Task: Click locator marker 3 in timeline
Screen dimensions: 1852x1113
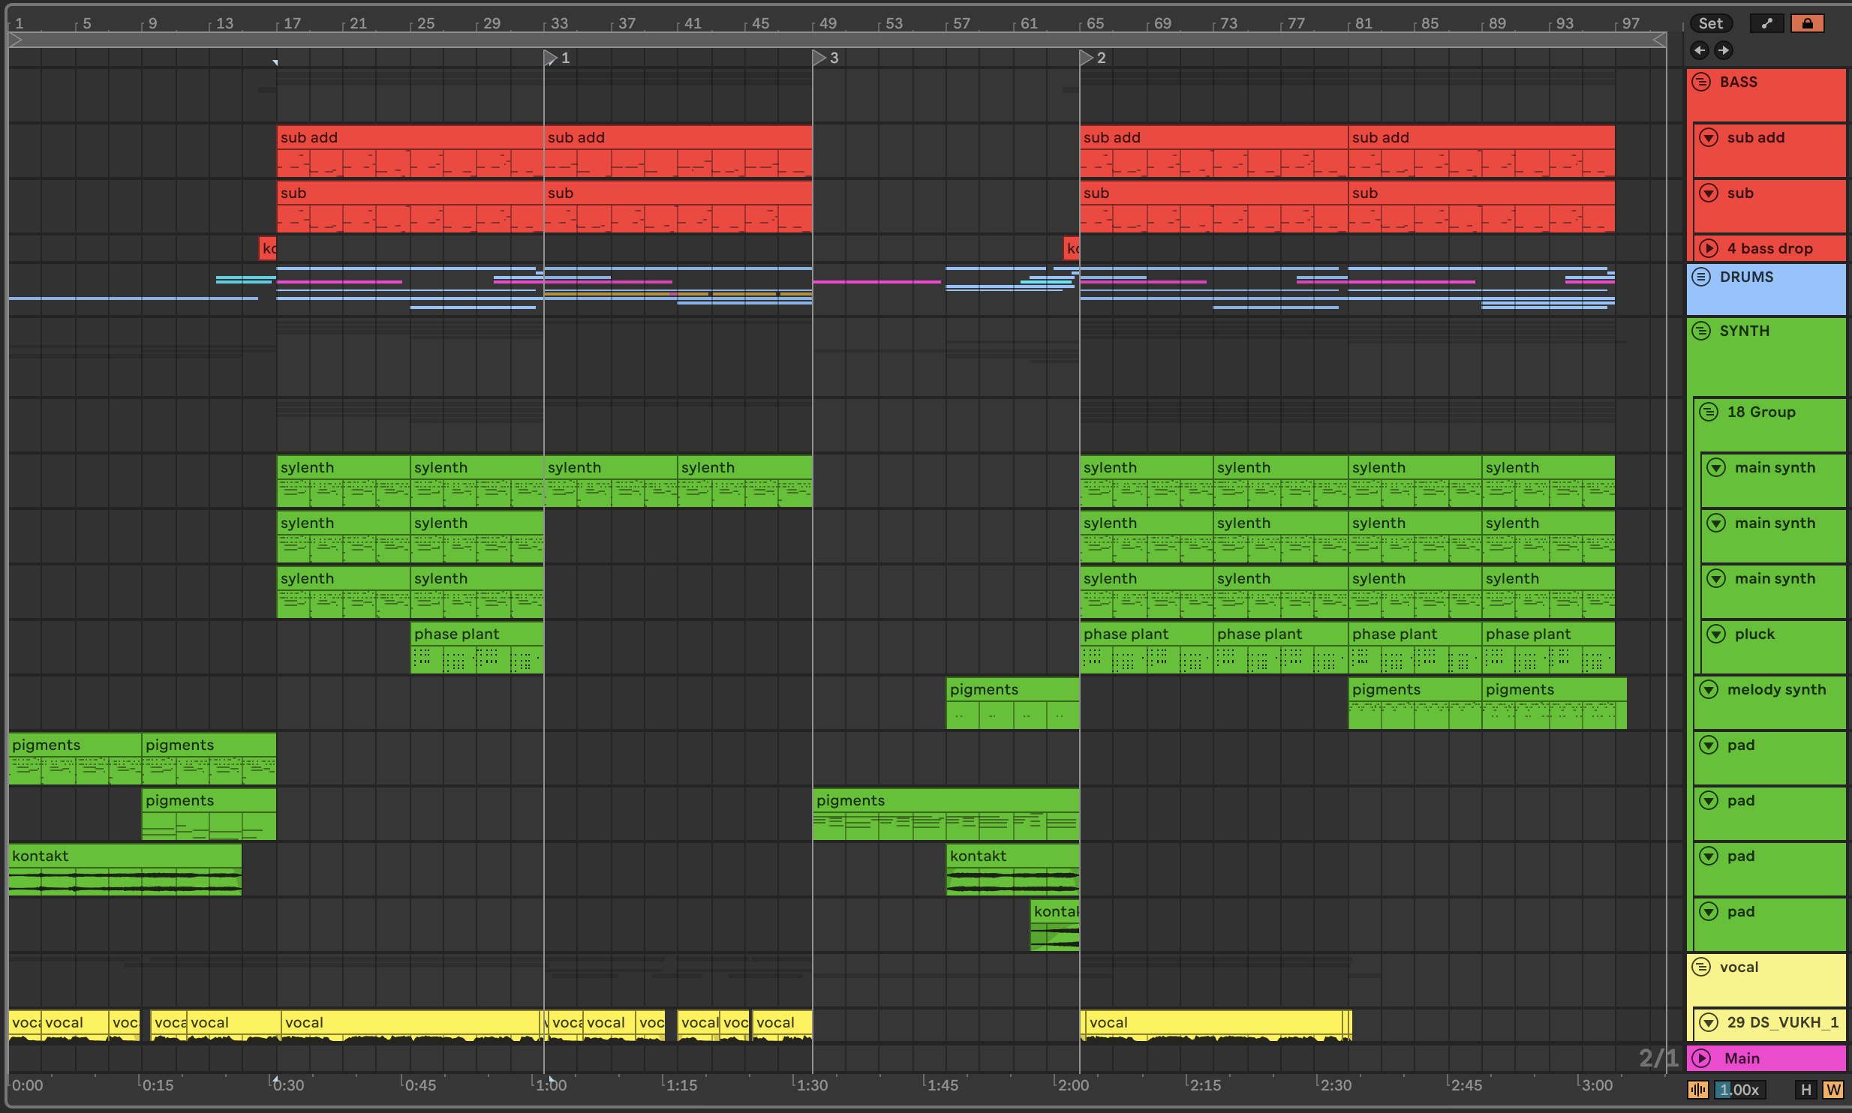Action: [x=819, y=58]
